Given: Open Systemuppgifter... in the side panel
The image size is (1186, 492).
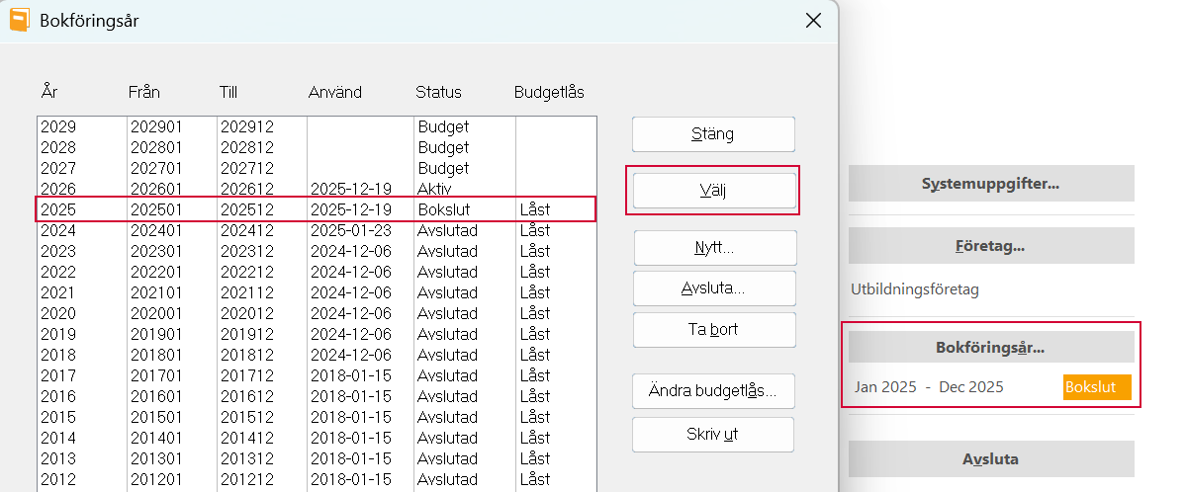Looking at the screenshot, I should (x=990, y=184).
